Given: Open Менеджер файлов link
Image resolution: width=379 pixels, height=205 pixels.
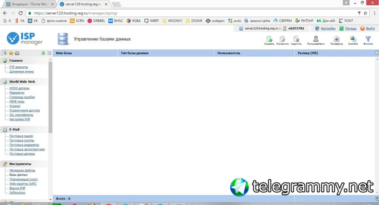Looking at the screenshot, I should (x=22, y=170).
